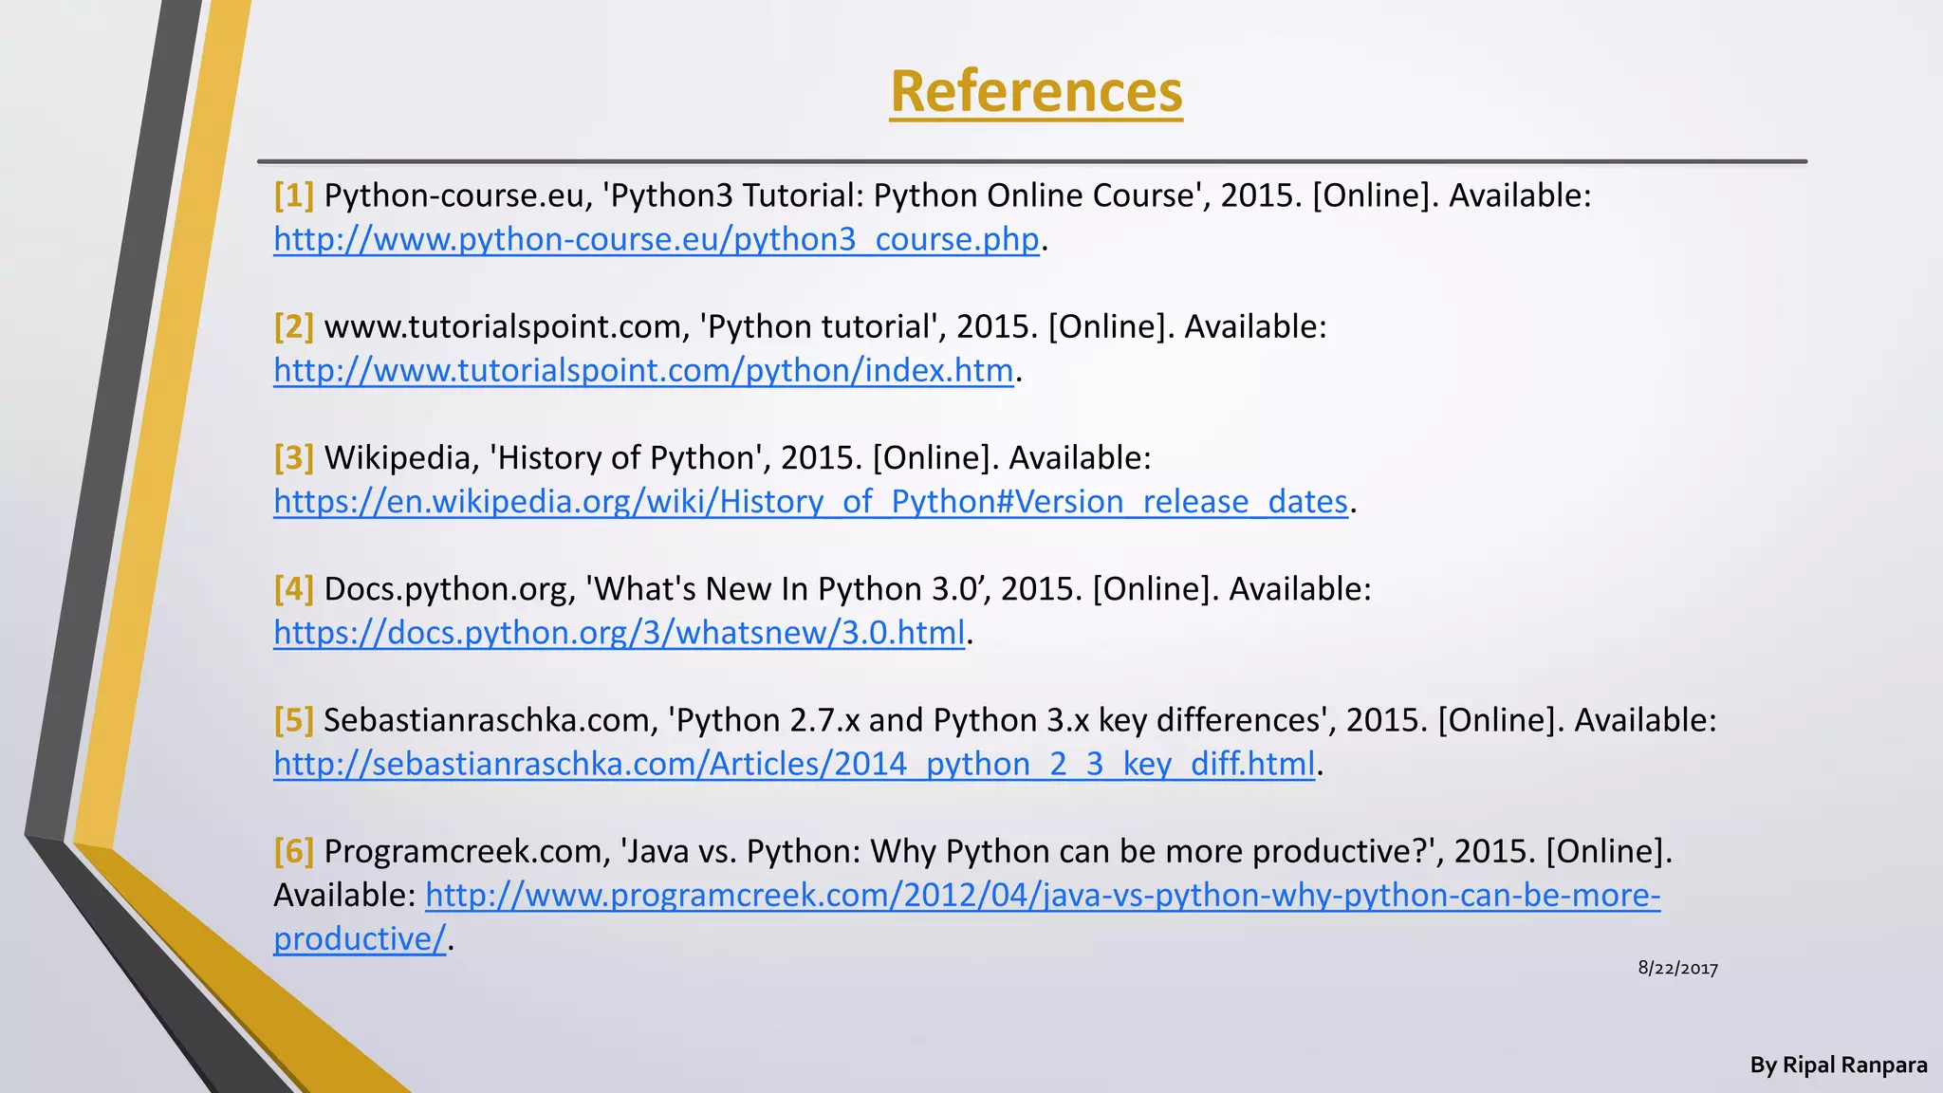Select the [4] reference number
The image size is (1943, 1093).
point(293,588)
